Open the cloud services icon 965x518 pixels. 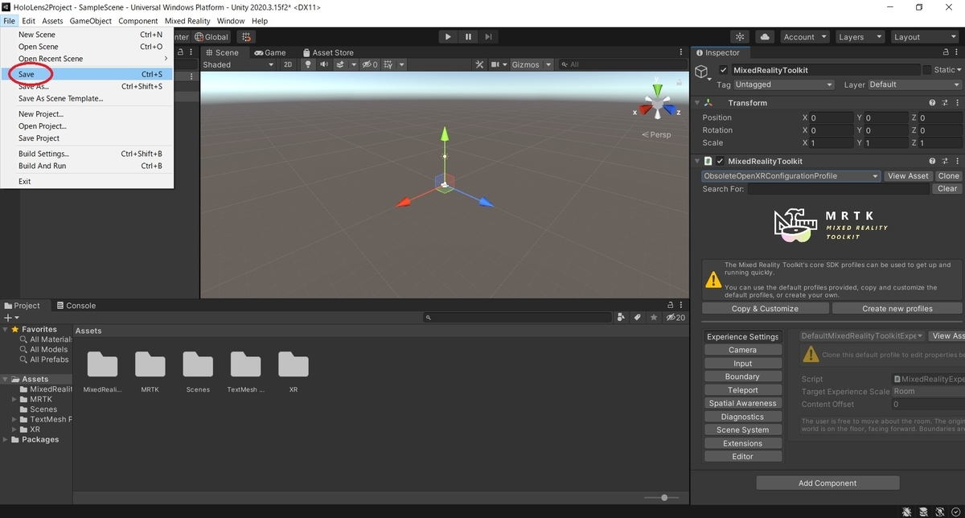(x=765, y=37)
